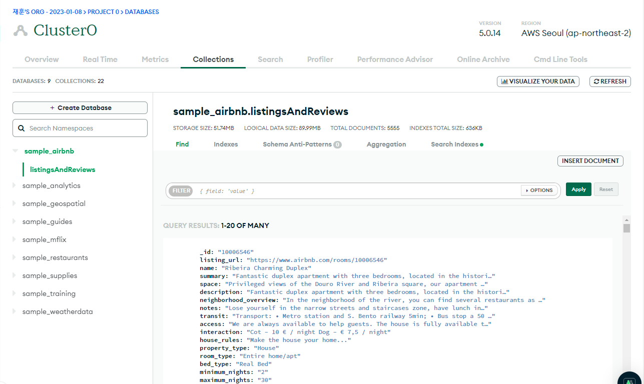Viewport: 644px width, 384px height.
Task: Select the listingsAndReviews collection in the sidebar
Action: pos(63,169)
